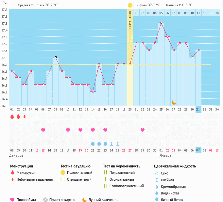Select the menstruation drop on cycle day 01
The width and height of the screenshot is (223, 202).
tap(12, 116)
